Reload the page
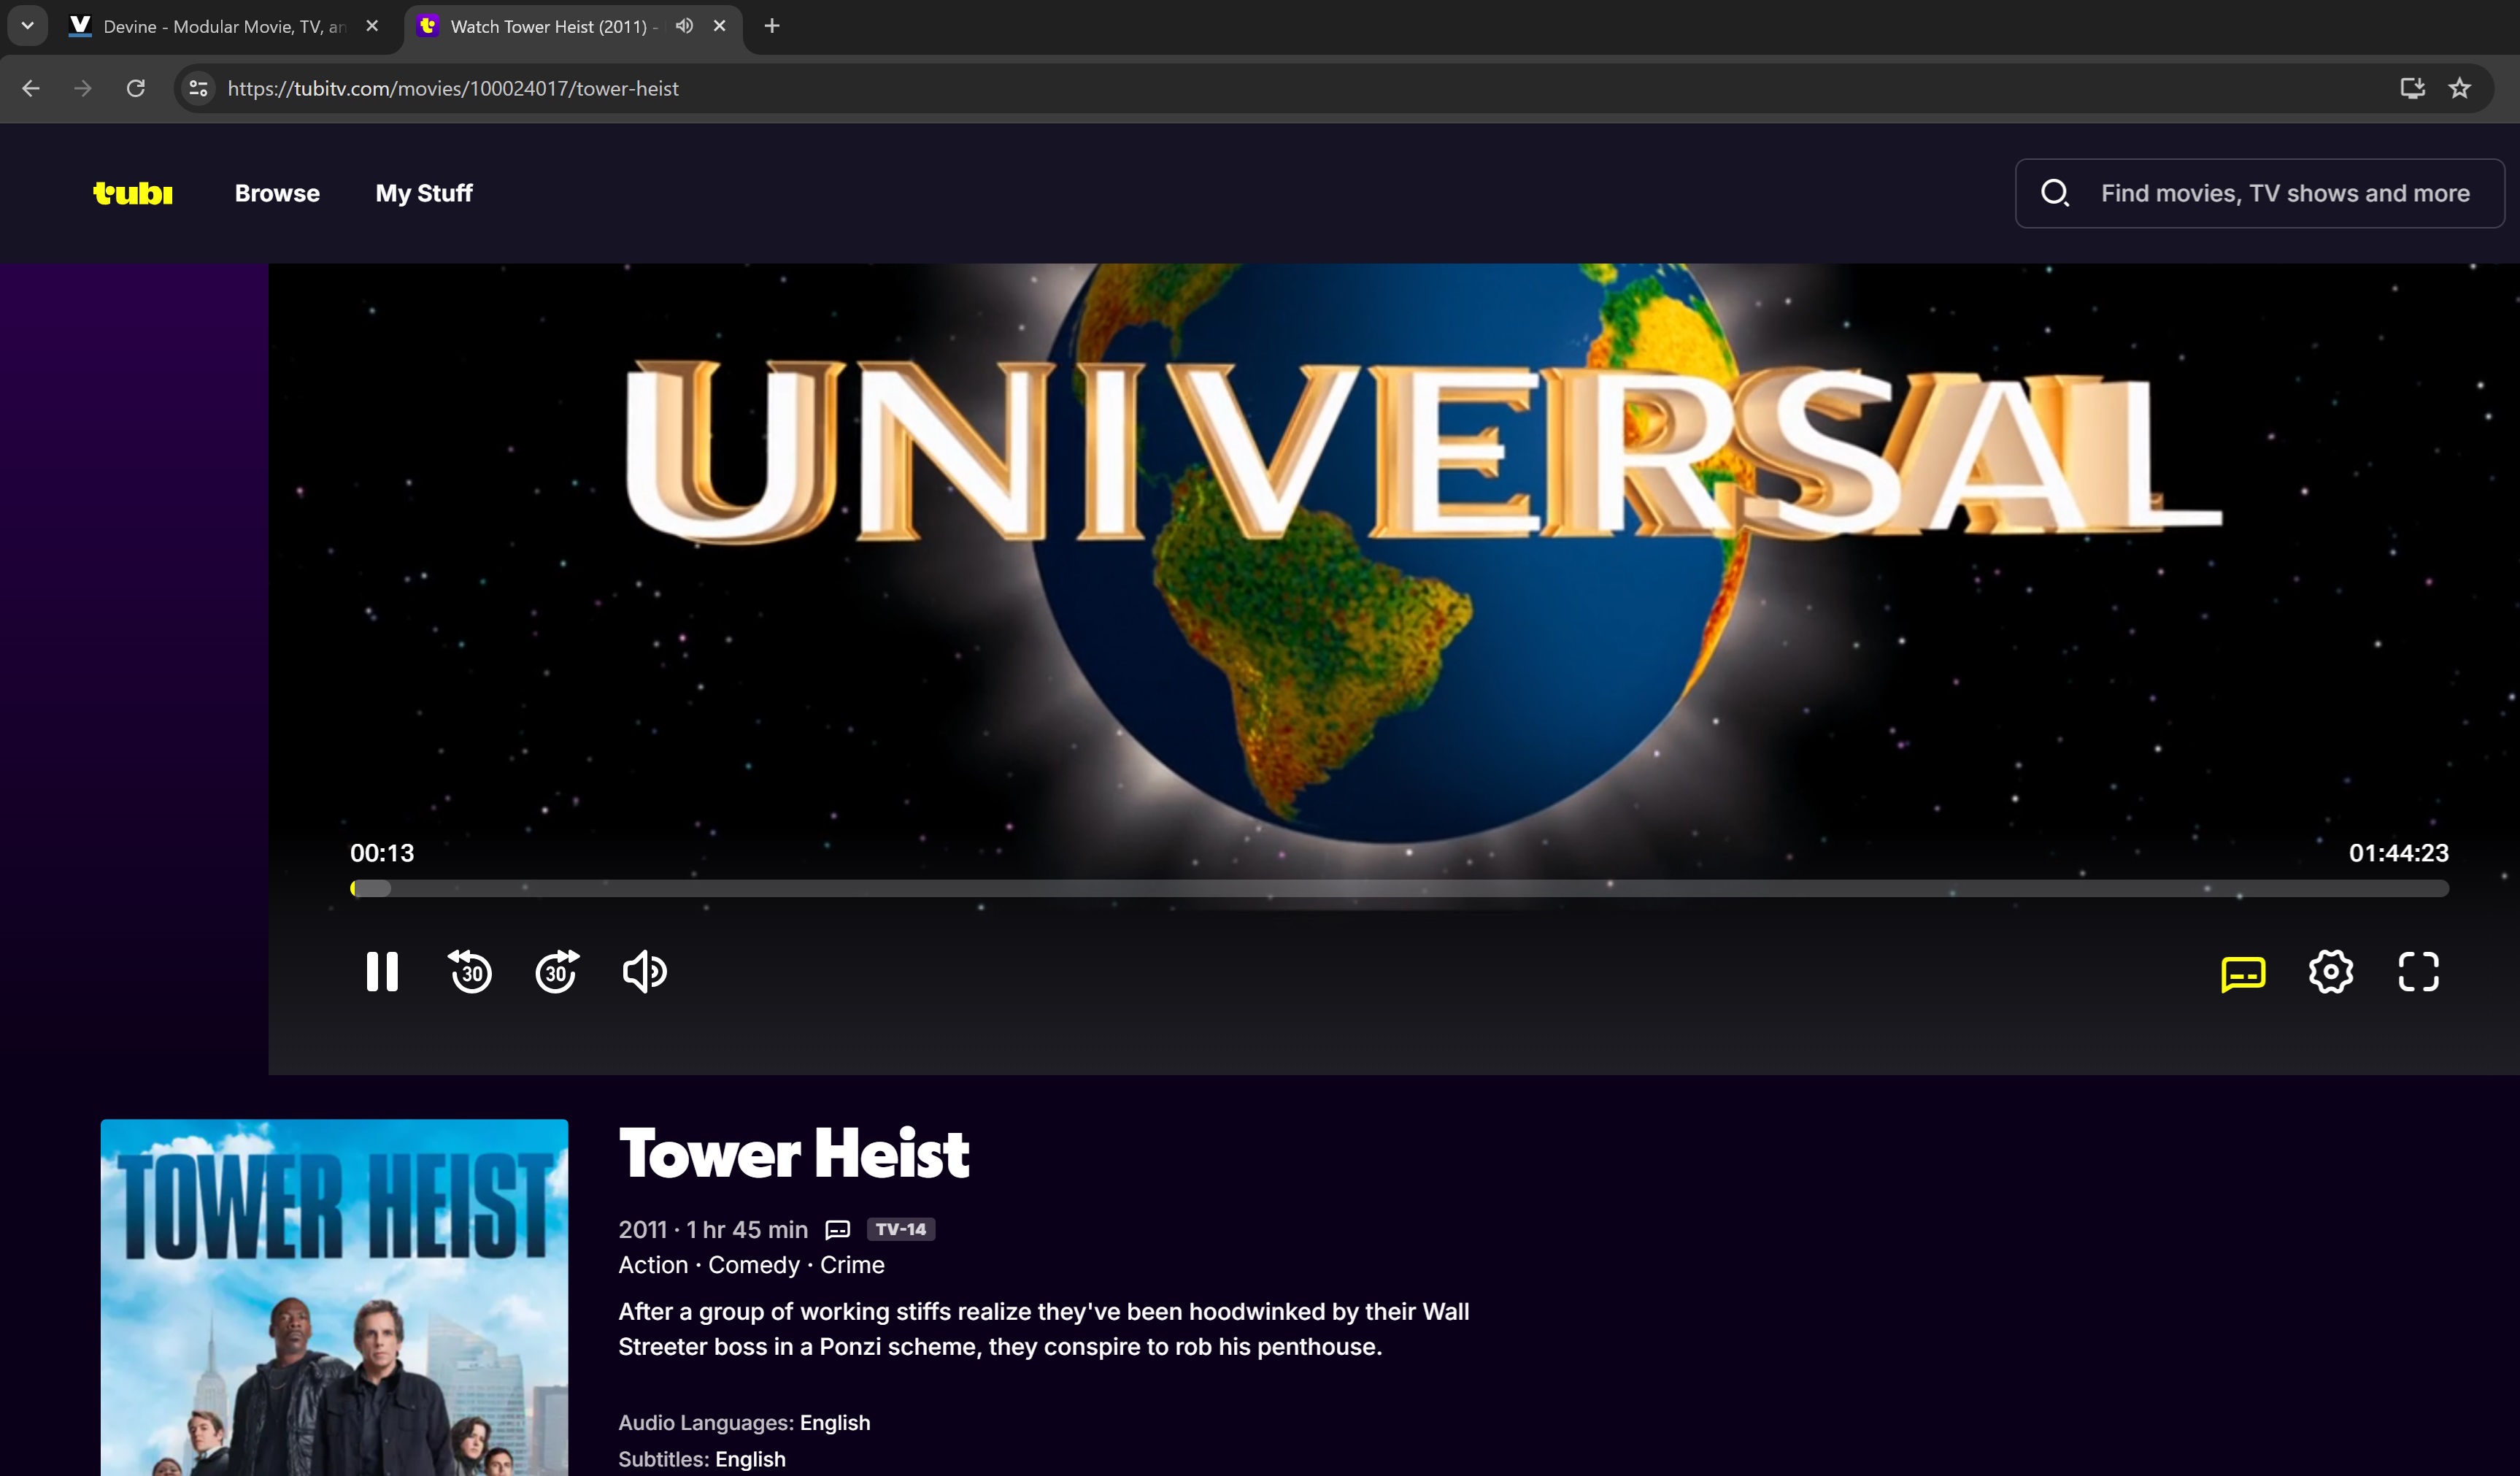Image resolution: width=2520 pixels, height=1476 pixels. 136,88
